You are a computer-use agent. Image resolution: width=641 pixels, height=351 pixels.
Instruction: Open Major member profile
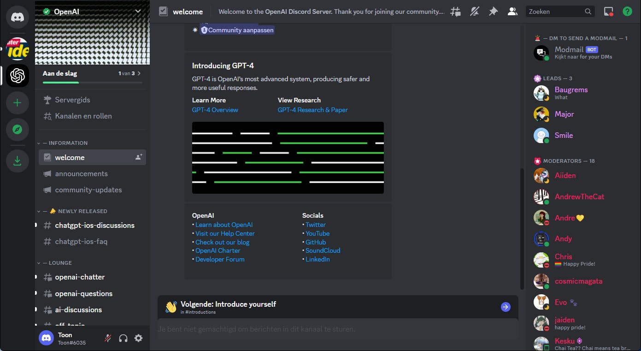[582, 114]
